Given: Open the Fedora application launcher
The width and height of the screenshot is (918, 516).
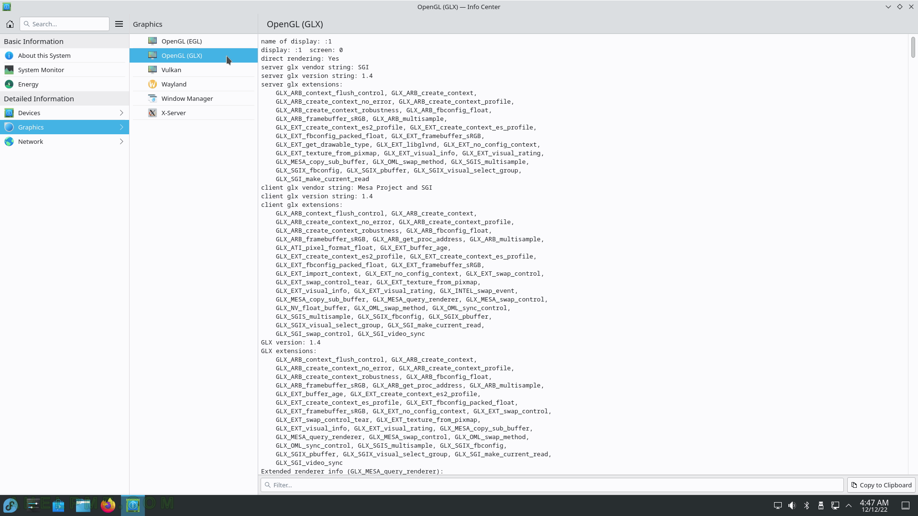Looking at the screenshot, I should [11, 505].
